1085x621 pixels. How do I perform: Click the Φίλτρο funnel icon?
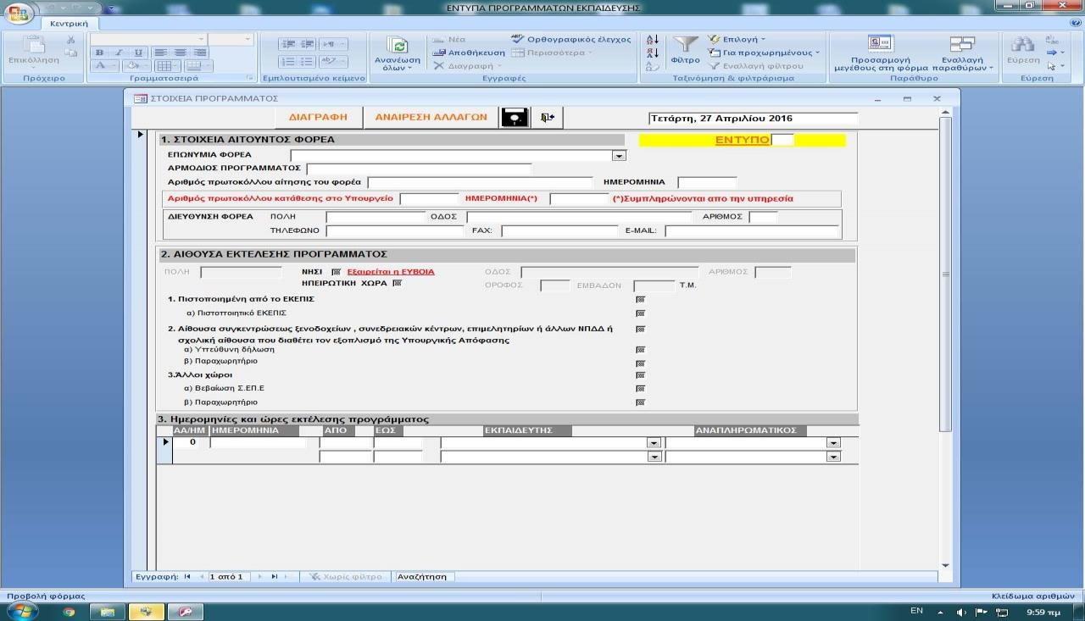(685, 45)
